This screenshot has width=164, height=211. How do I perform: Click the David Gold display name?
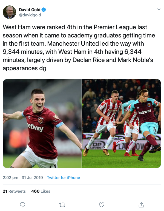(x=30, y=10)
